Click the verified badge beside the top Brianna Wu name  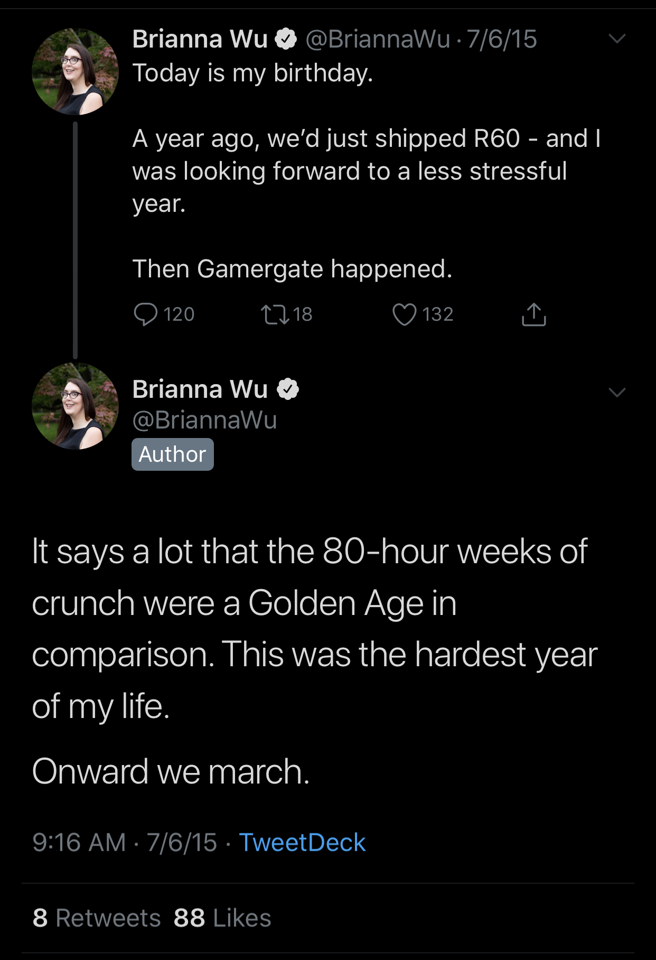[286, 39]
